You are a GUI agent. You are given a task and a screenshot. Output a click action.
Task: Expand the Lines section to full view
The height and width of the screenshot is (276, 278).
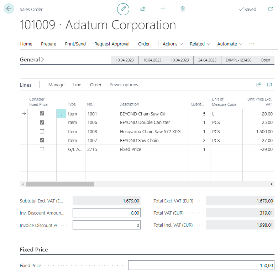(269, 85)
